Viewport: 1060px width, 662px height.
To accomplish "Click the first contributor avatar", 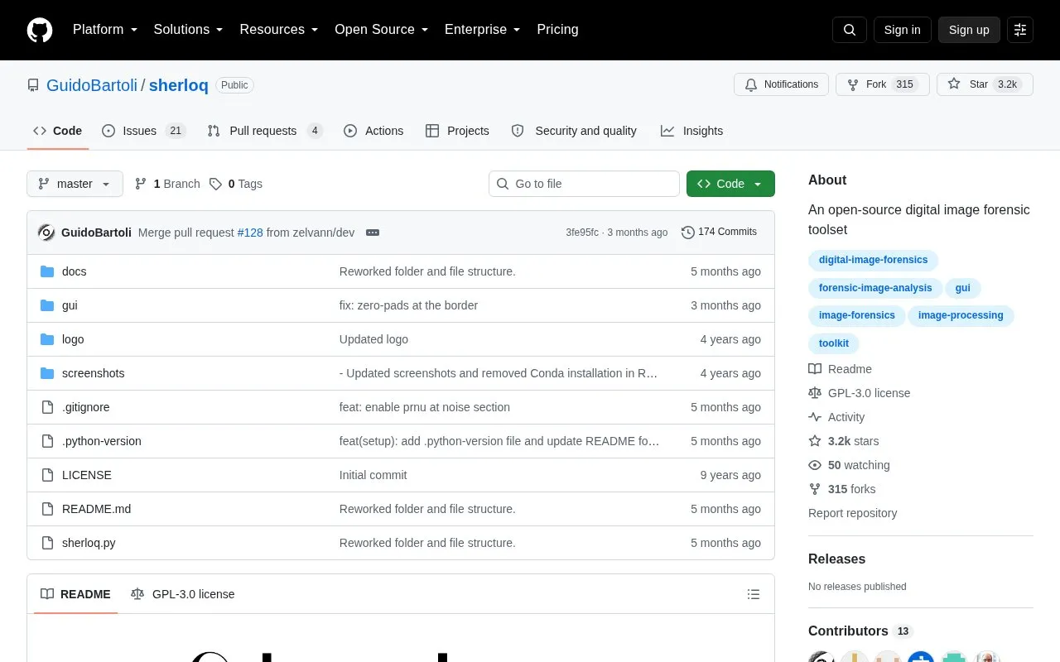I will point(821,658).
